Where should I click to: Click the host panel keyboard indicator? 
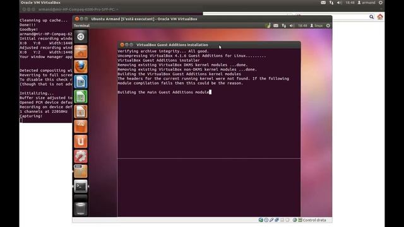323,3
